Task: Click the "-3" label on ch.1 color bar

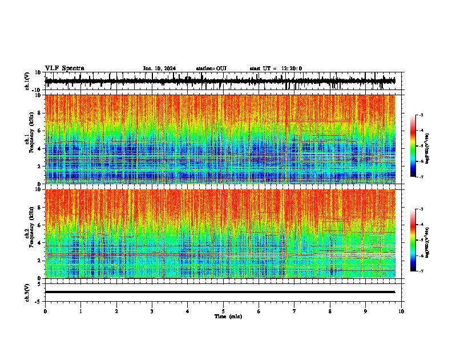Action: (x=421, y=115)
